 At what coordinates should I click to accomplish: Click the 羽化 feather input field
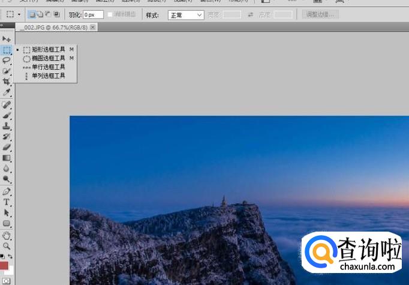(93, 14)
